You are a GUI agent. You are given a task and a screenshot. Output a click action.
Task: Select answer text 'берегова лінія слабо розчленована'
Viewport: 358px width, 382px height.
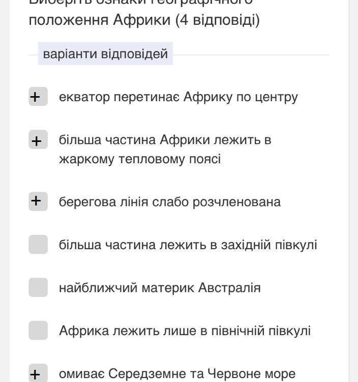[169, 202]
